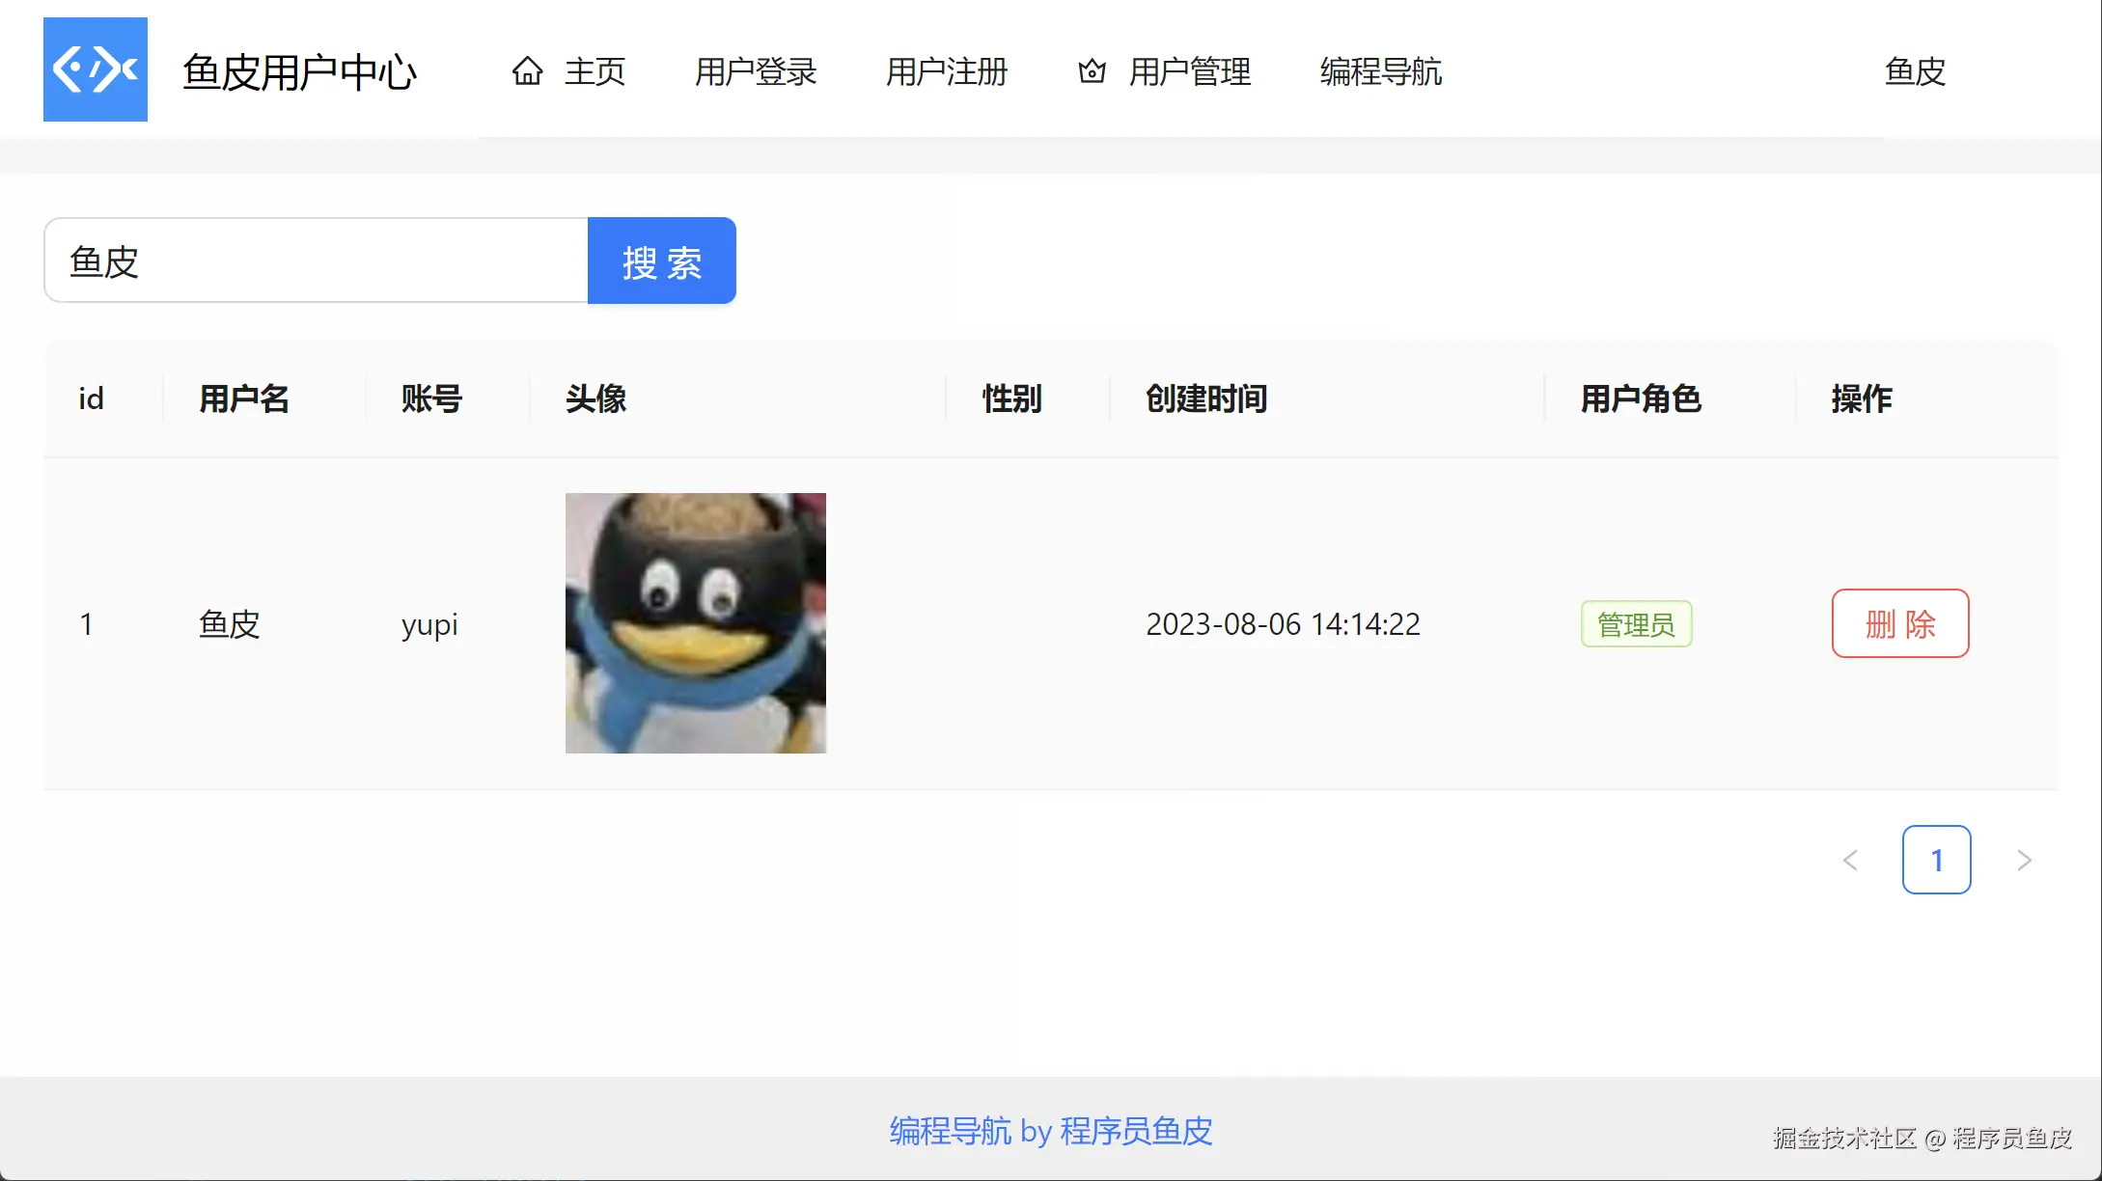Go to previous page arrow
The height and width of the screenshot is (1181, 2102).
point(1850,860)
